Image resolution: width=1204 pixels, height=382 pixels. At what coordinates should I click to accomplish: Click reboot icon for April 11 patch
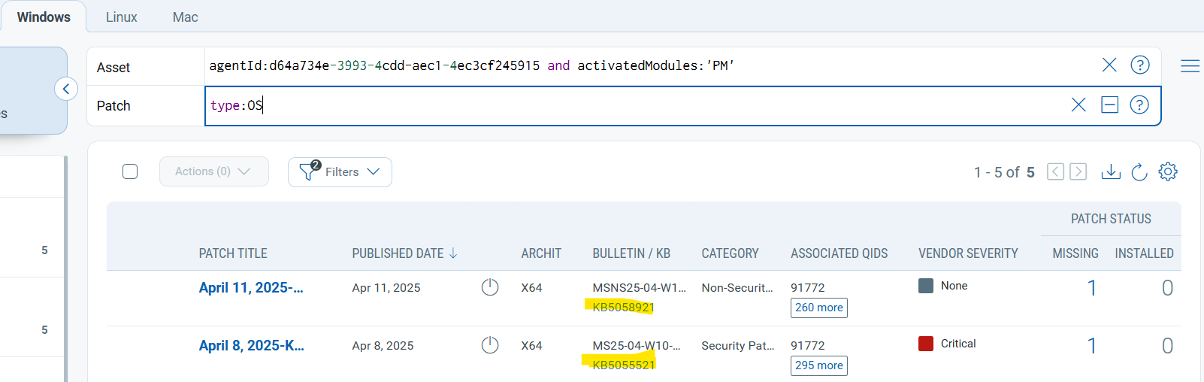coord(490,287)
